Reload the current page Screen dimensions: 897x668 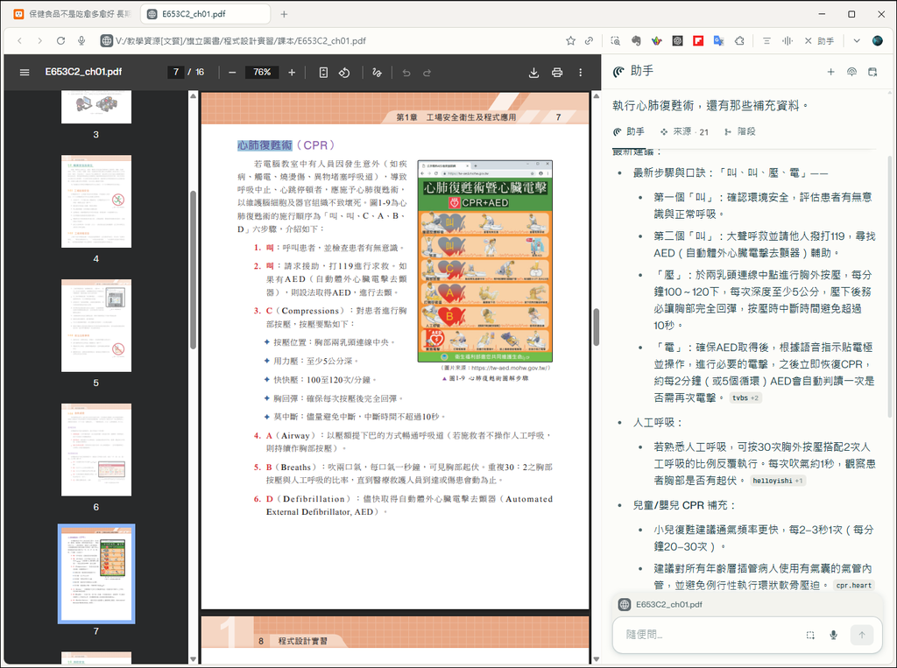click(x=60, y=40)
